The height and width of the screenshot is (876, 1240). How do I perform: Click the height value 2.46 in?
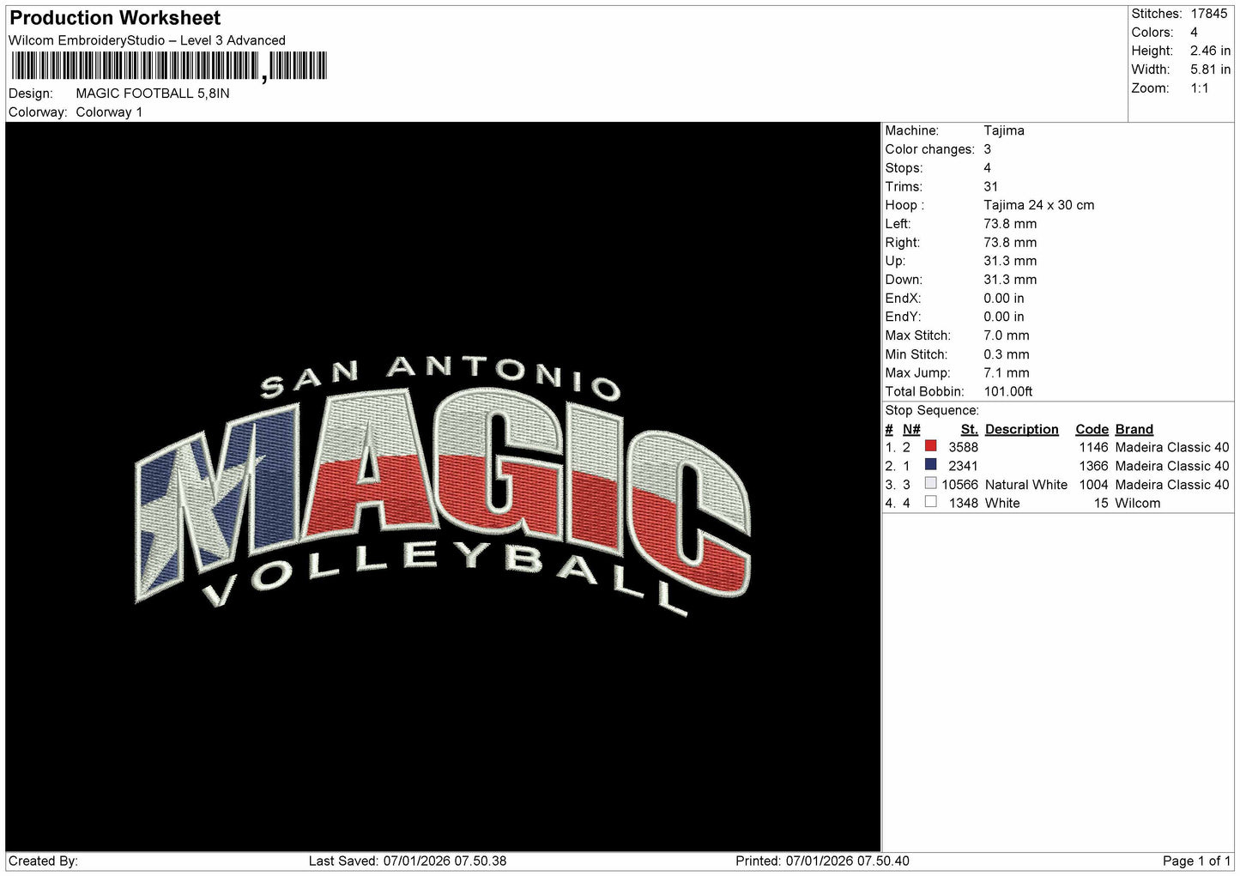click(1210, 51)
